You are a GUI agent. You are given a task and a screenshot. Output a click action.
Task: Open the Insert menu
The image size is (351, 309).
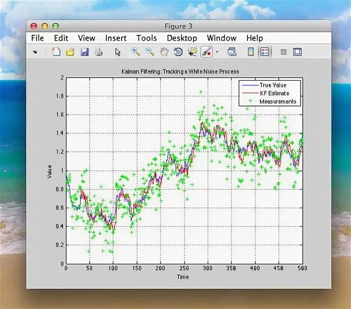coord(116,38)
